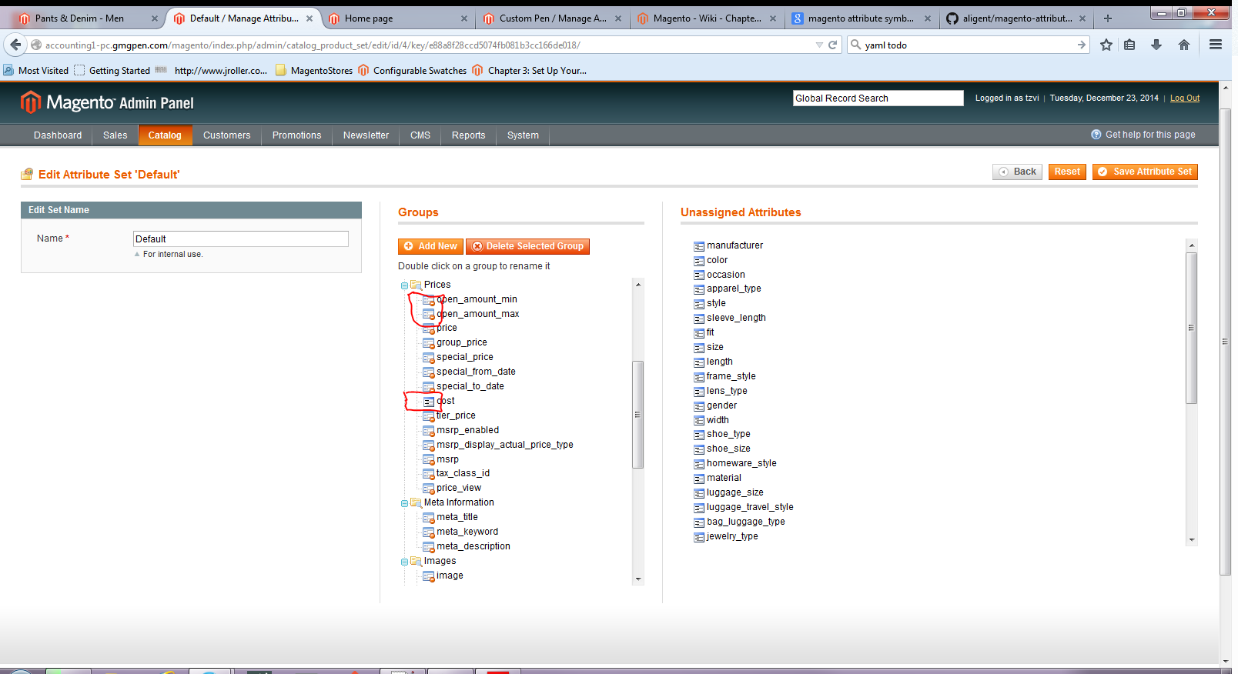
Task: Collapse the Meta Information group
Action: click(404, 503)
